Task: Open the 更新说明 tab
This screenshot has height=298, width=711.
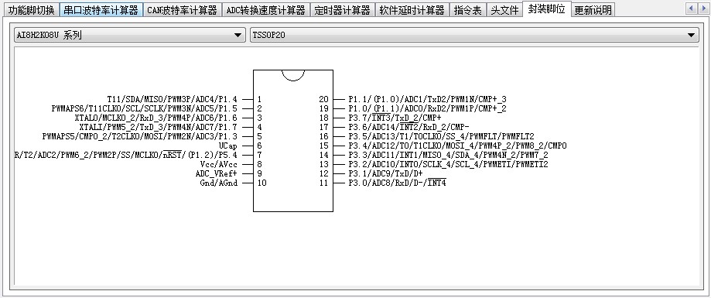Action: click(593, 10)
